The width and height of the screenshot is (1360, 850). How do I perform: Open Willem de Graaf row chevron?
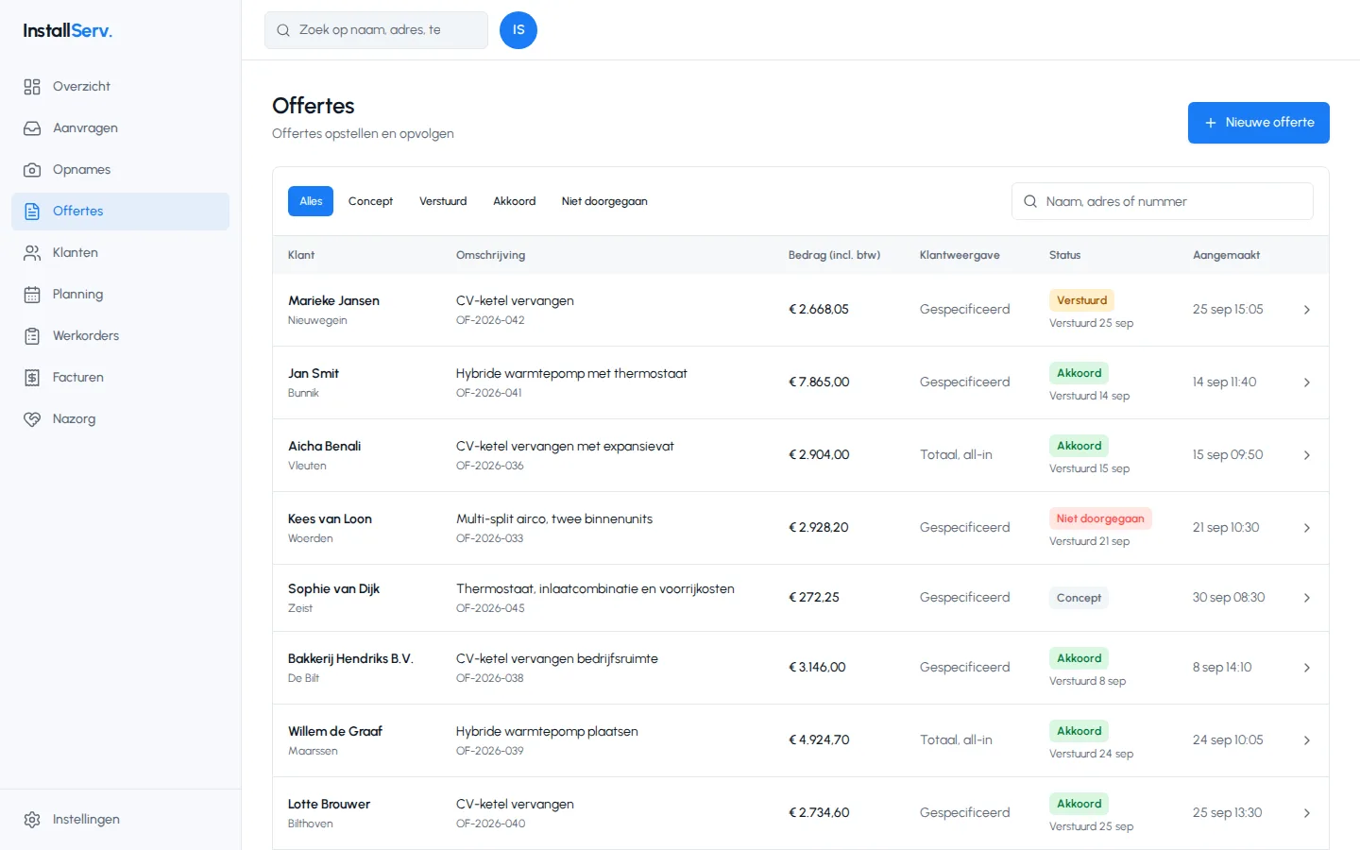(1307, 740)
